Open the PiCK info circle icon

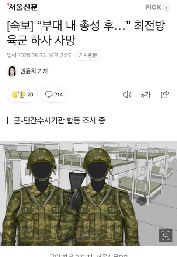coord(166,7)
